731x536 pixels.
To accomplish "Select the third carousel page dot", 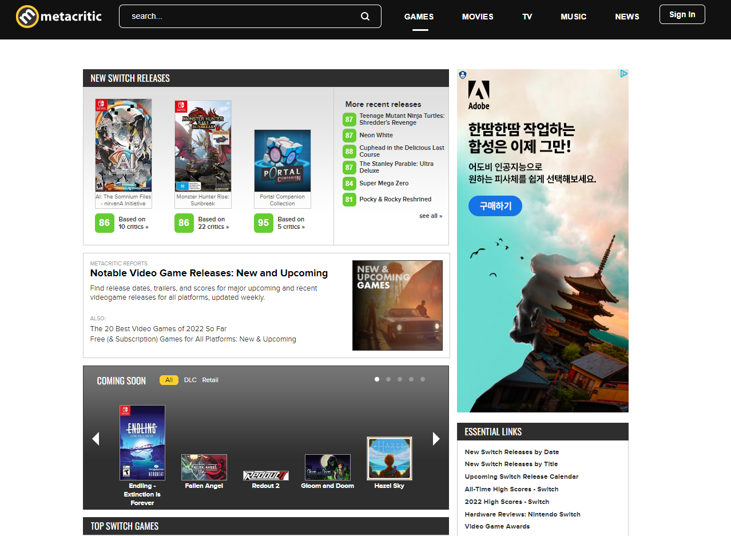I will [400, 379].
